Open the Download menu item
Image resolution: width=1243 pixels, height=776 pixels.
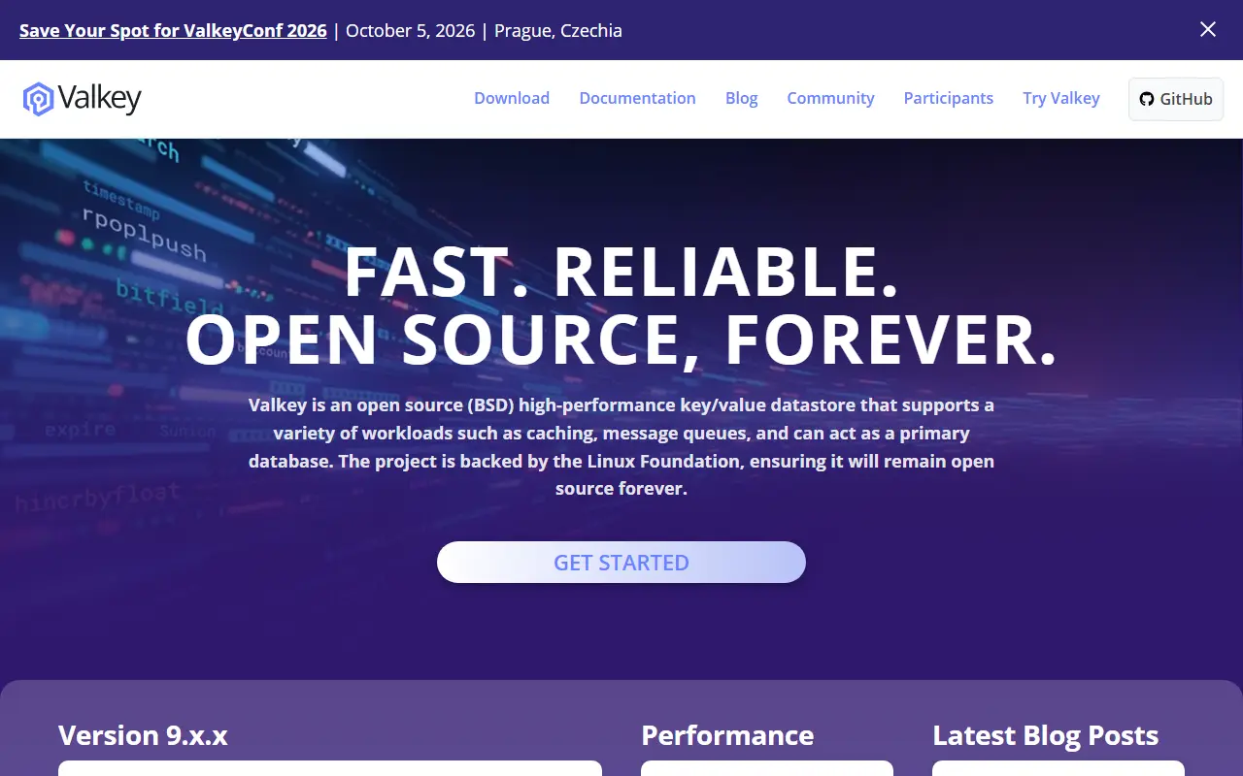point(512,98)
